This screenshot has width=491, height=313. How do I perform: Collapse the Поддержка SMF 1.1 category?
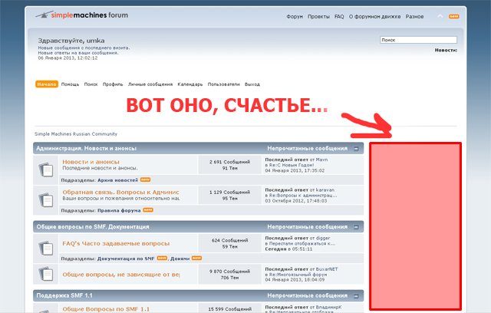click(x=356, y=296)
